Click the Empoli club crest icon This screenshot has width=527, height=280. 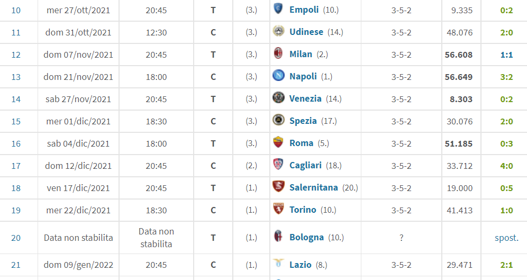pos(278,9)
